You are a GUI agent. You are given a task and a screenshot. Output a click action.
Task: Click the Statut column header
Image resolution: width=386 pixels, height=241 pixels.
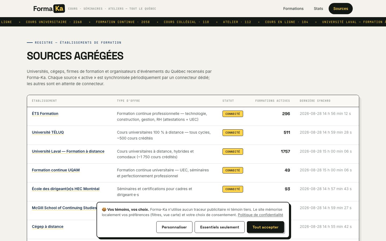pos(228,101)
